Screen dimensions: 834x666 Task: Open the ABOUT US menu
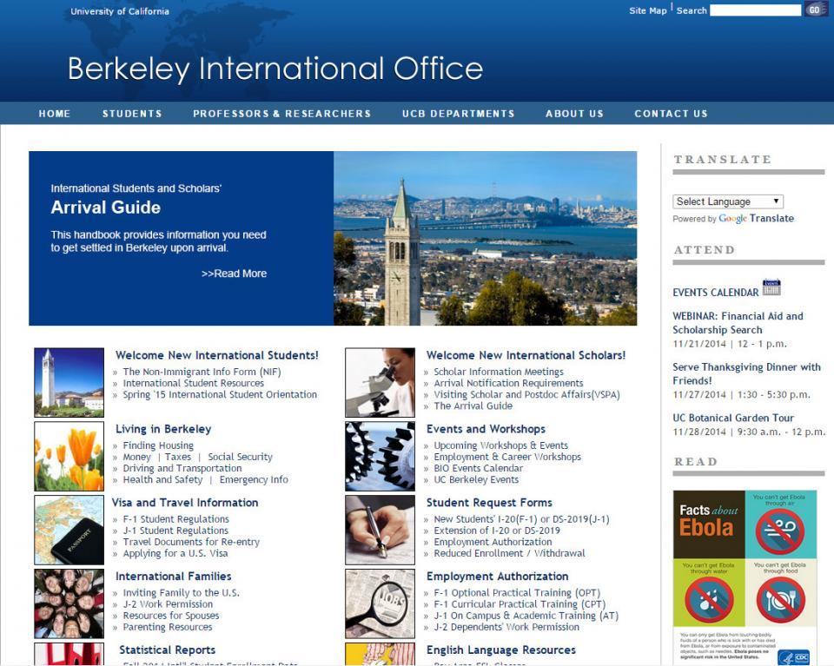[574, 113]
